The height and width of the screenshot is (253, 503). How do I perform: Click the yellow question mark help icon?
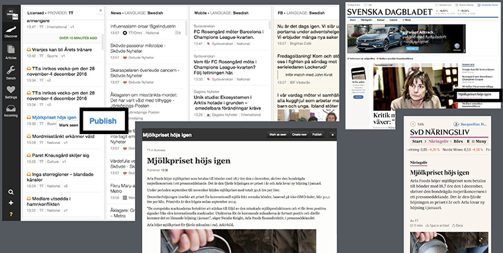coord(11,214)
